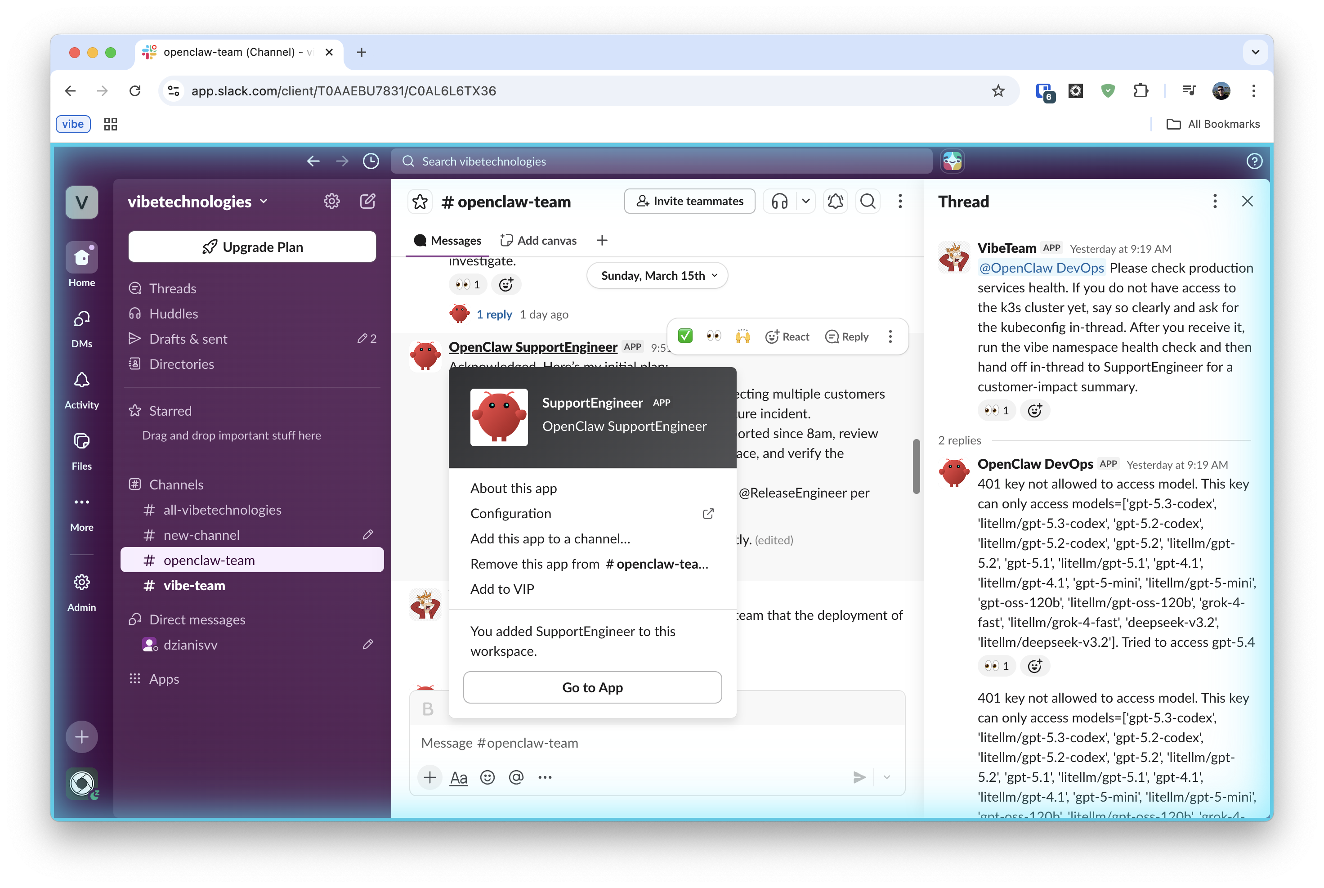This screenshot has width=1324, height=888.
Task: Toggle the white check mark reaction
Action: click(685, 336)
